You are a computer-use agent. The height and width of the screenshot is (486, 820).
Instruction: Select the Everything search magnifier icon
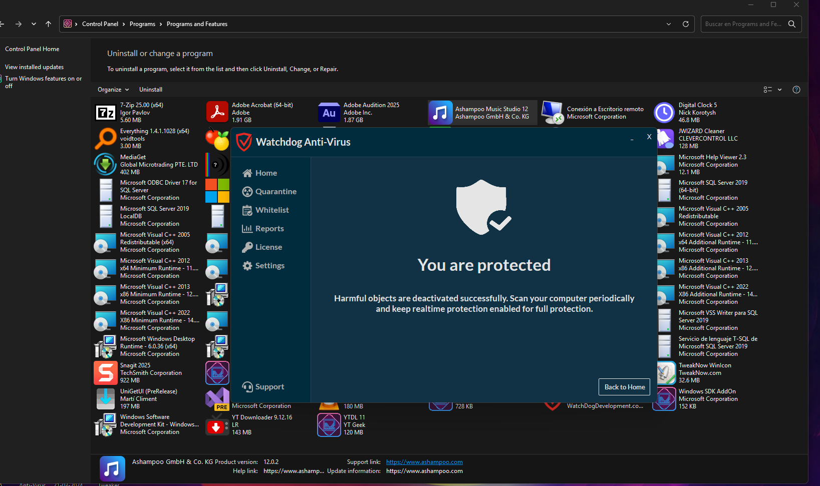coord(106,139)
